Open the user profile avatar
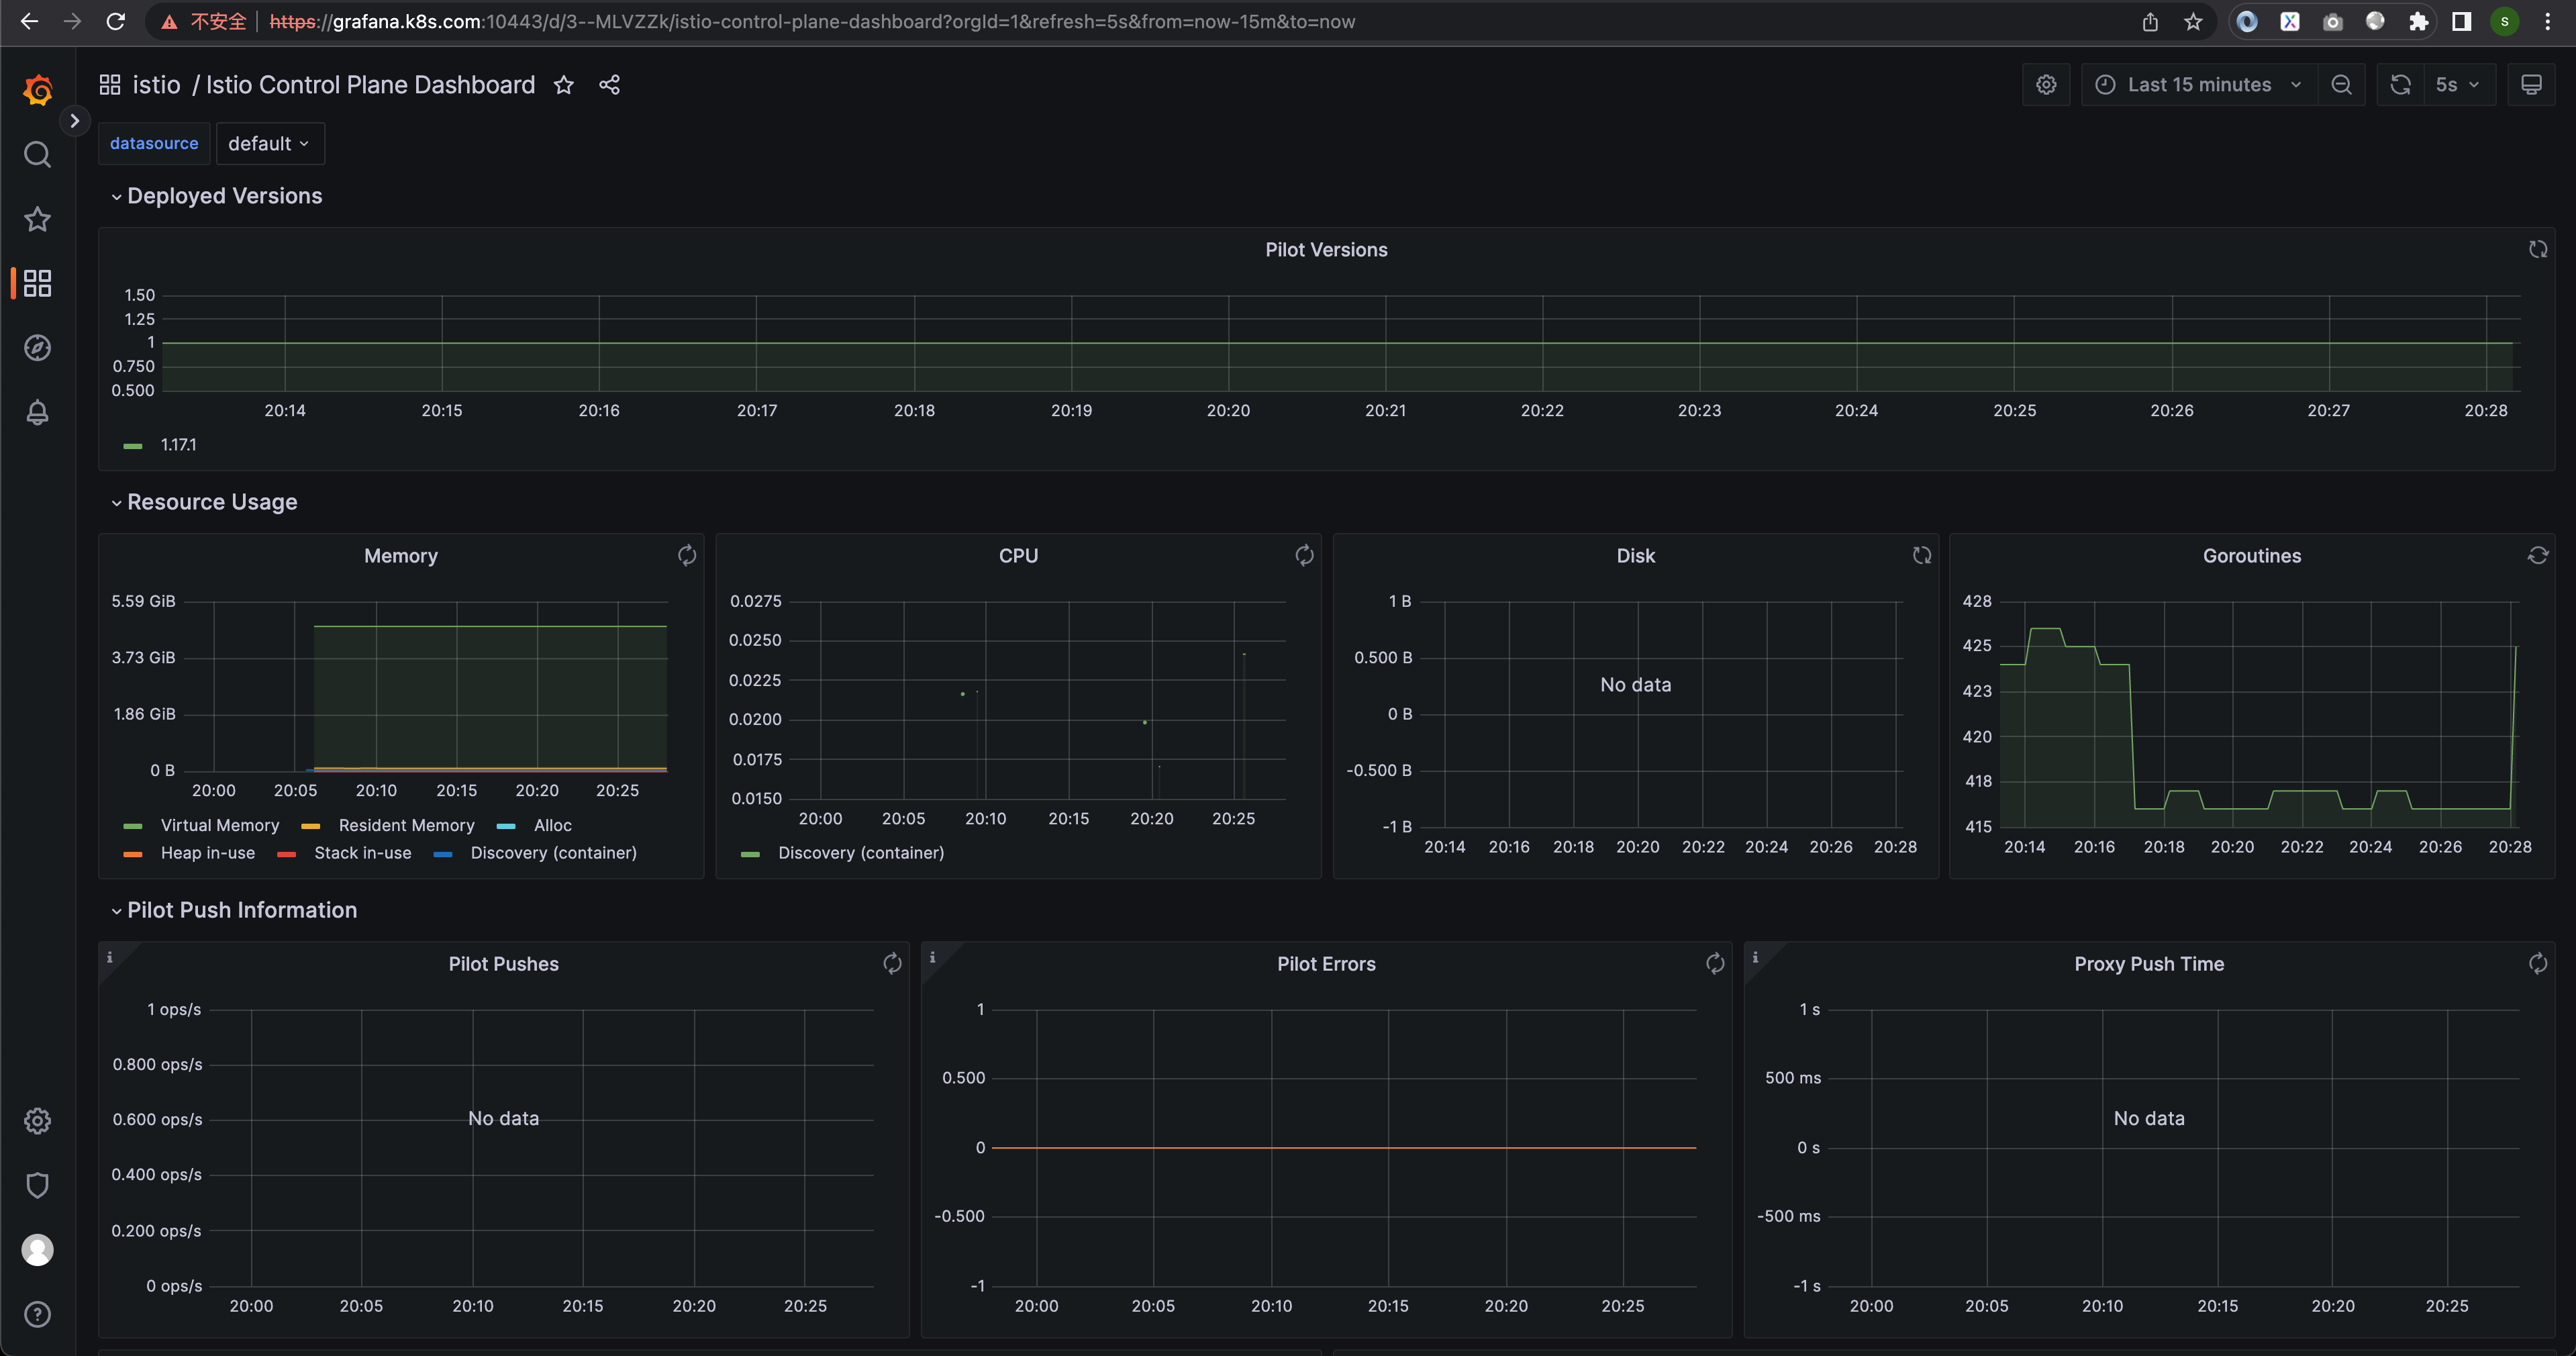Image resolution: width=2576 pixels, height=1356 pixels. coord(38,1250)
